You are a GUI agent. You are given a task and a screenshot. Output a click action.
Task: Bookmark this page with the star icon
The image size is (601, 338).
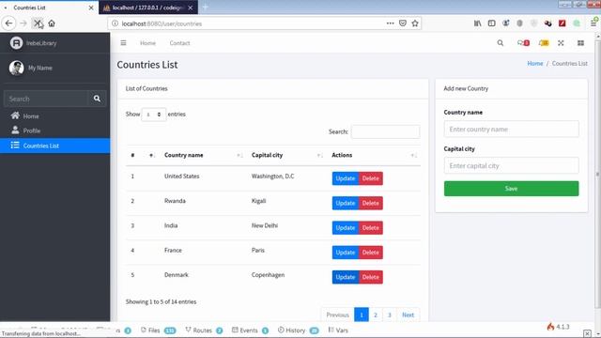(x=415, y=23)
